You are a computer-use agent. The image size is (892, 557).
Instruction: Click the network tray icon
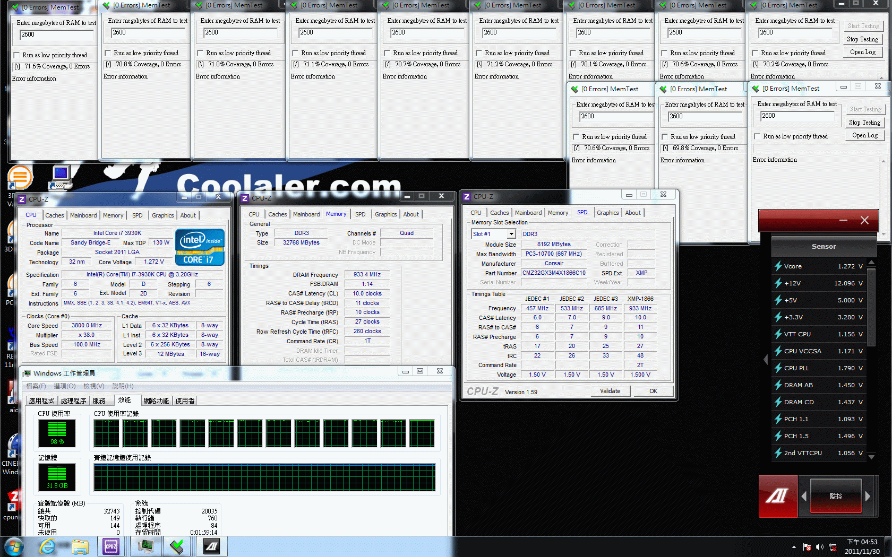click(832, 547)
